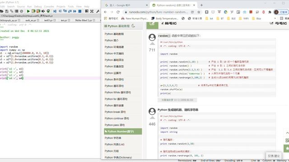This screenshot has width=289, height=162.
Task: Run the file with Spyder's green play button
Action: 28,11
